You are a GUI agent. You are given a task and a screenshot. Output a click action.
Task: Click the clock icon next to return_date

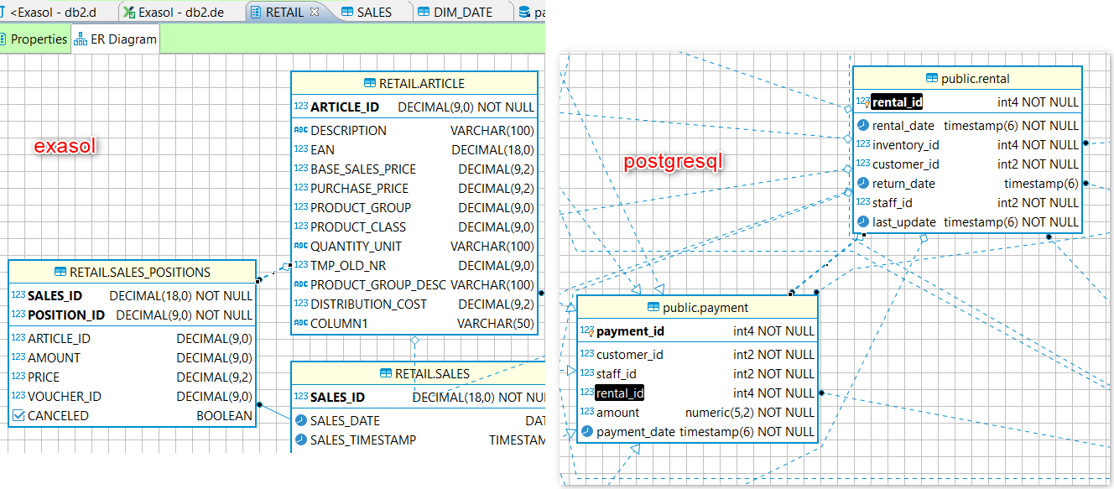tap(861, 183)
